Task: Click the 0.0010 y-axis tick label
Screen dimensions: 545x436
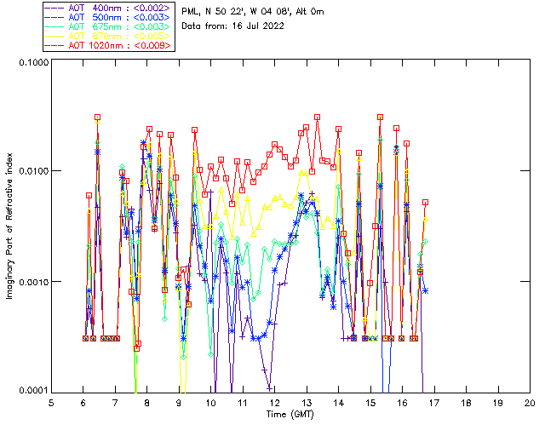Action: [33, 282]
